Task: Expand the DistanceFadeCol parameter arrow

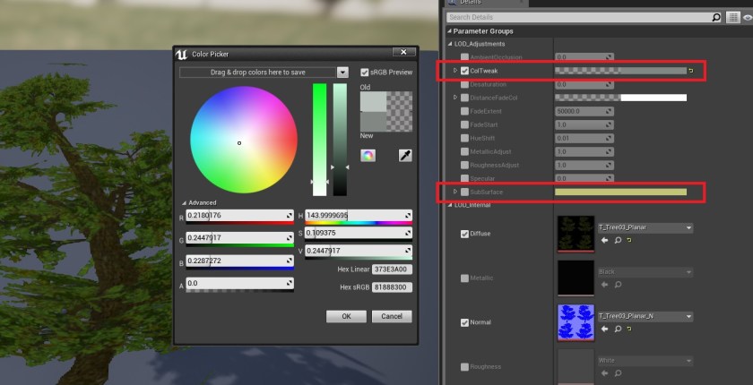Action: point(455,97)
